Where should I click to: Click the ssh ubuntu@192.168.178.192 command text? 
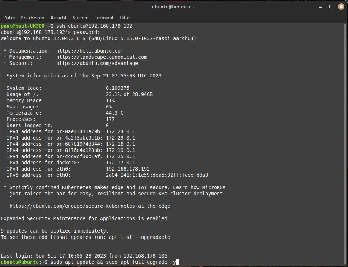point(94,26)
